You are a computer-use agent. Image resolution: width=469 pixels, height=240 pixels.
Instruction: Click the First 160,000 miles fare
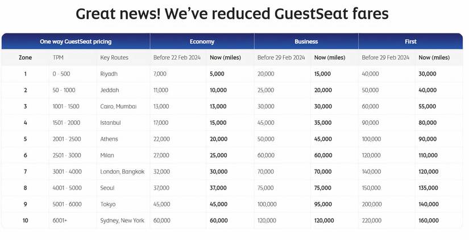428,220
